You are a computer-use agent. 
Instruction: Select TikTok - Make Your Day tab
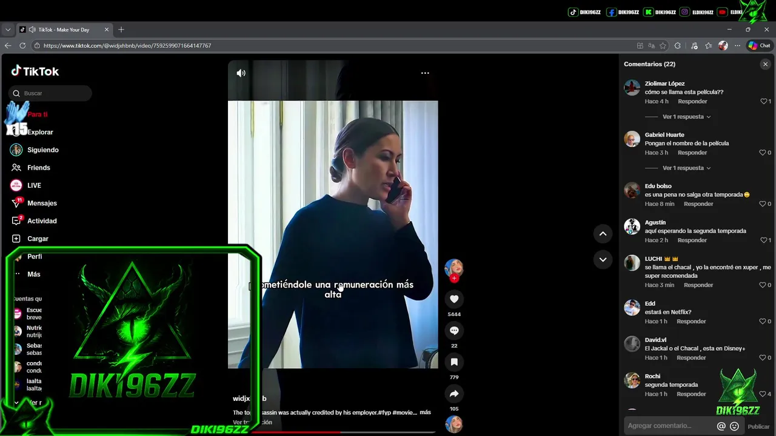64,30
